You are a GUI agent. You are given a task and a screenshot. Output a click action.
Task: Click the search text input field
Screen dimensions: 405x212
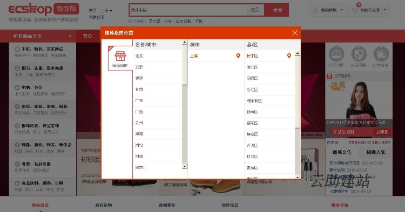click(188, 10)
